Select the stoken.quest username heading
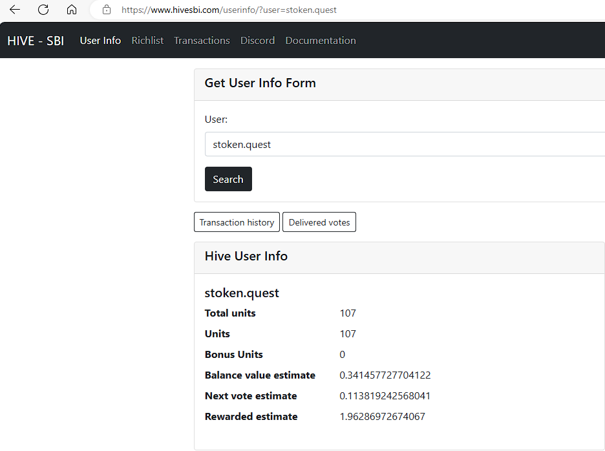Image resolution: width=605 pixels, height=451 pixels. click(x=242, y=293)
